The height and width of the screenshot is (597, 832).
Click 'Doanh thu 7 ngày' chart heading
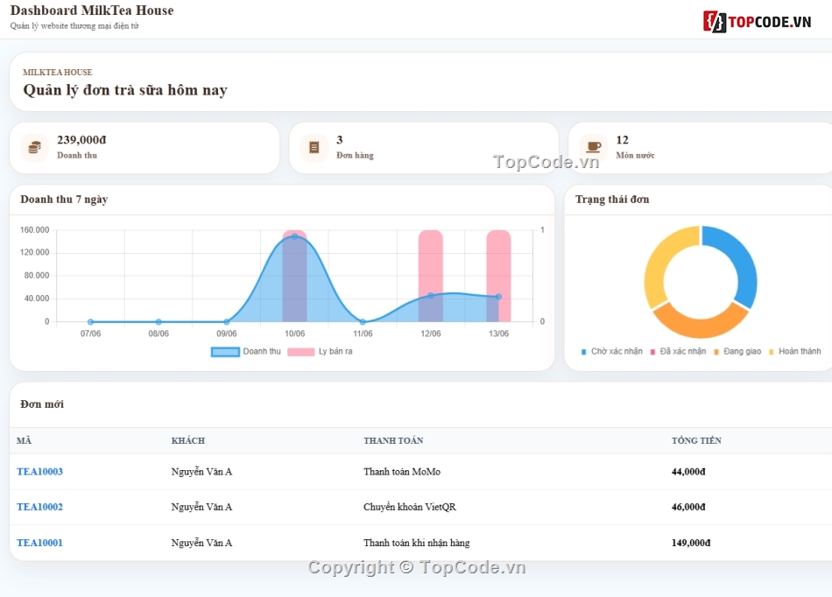coord(64,200)
